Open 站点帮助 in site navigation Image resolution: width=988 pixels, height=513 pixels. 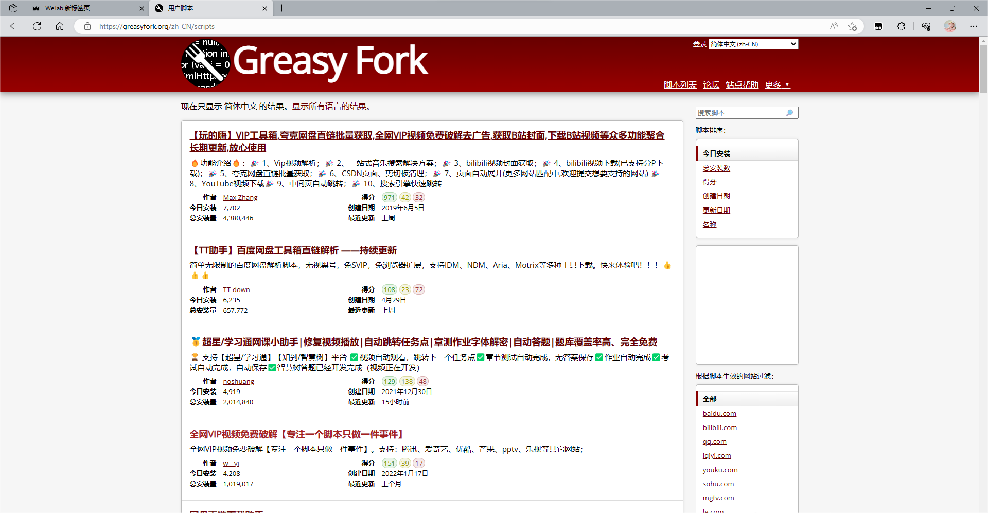[742, 85]
